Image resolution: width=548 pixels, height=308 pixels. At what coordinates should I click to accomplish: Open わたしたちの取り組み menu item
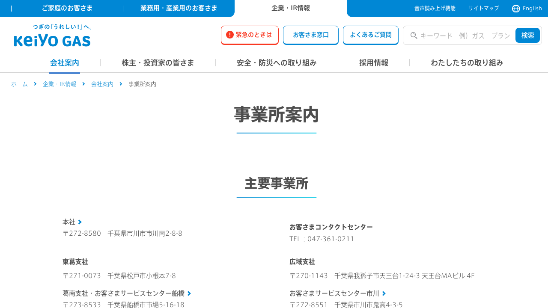(x=467, y=63)
